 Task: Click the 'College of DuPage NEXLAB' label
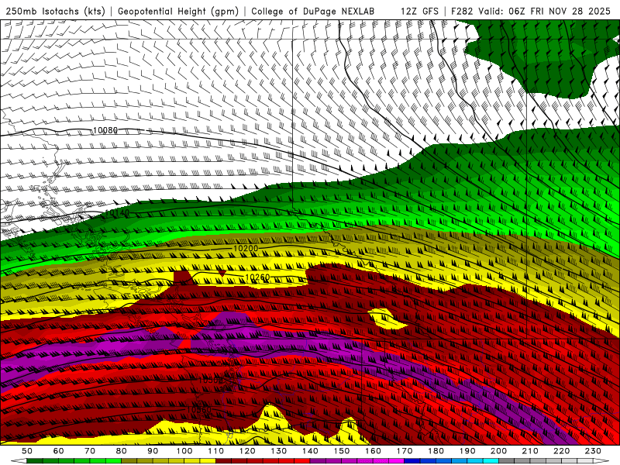pyautogui.click(x=313, y=11)
